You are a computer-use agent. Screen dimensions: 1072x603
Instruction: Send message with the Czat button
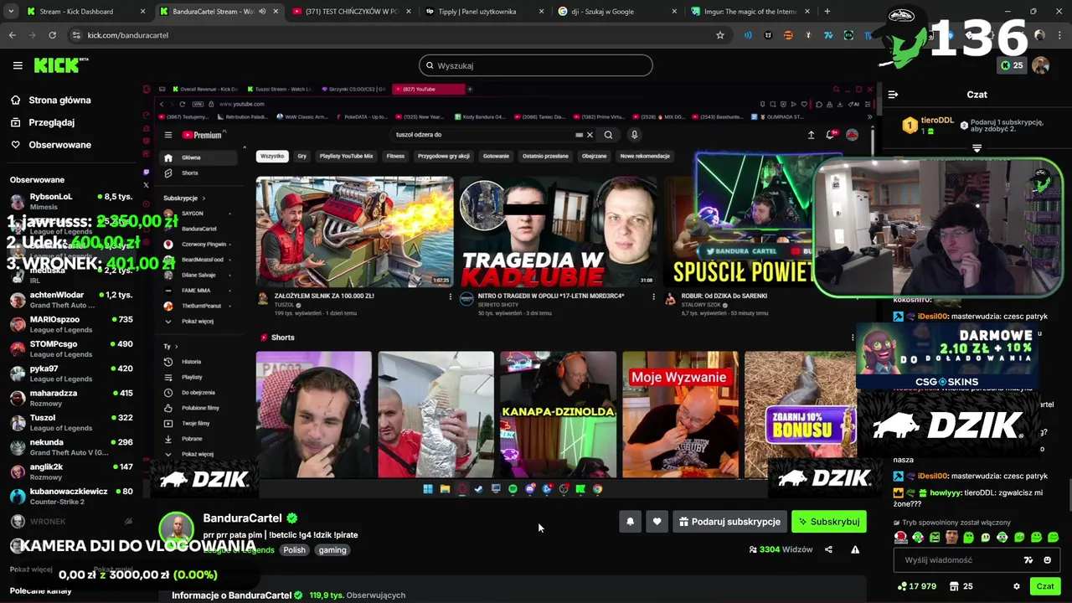point(1045,586)
